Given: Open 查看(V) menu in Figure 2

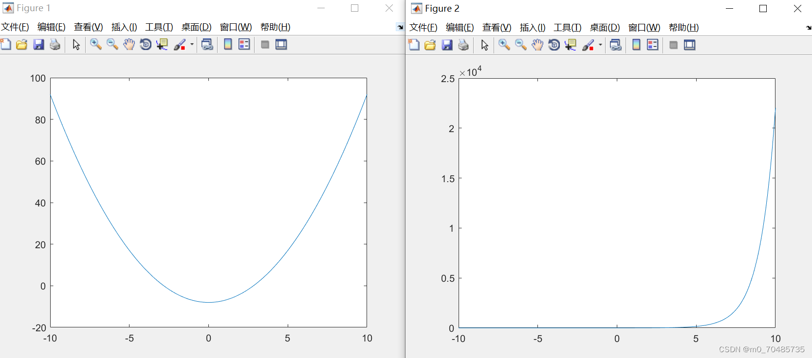Looking at the screenshot, I should (497, 28).
